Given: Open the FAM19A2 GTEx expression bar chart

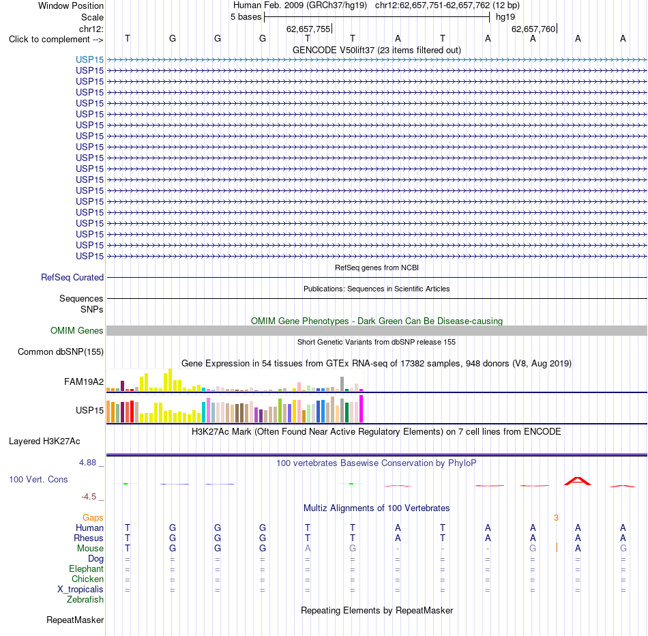Looking at the screenshot, I should click(x=235, y=380).
